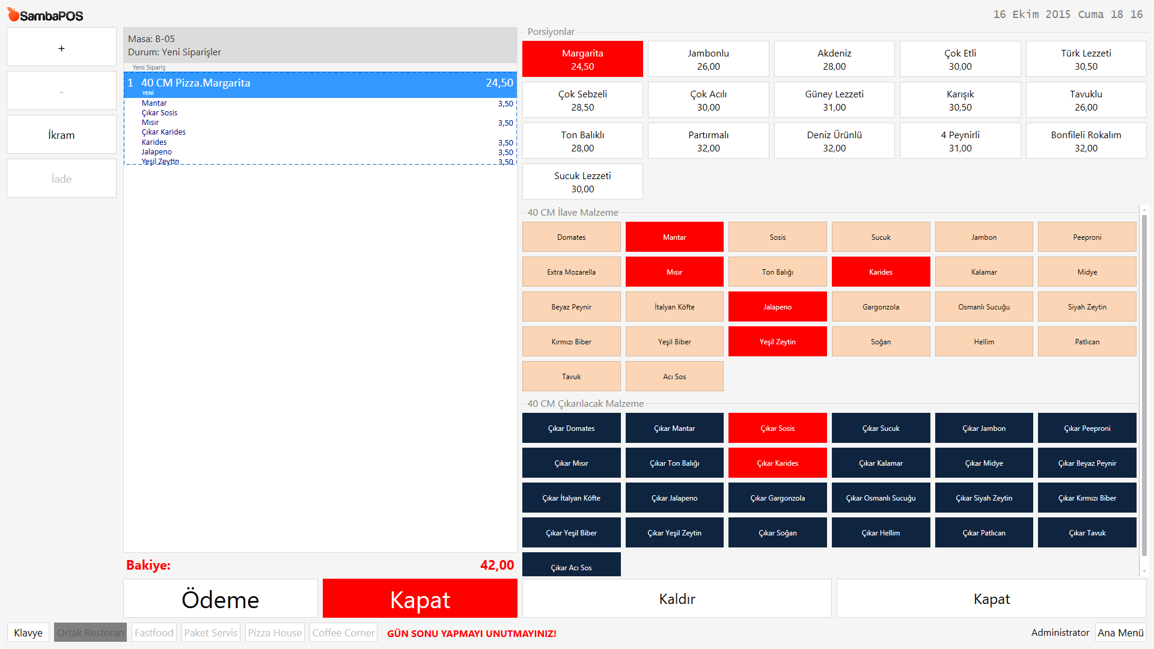Select the Sucuk Lezzeti portion
The image size is (1154, 649).
(x=582, y=181)
